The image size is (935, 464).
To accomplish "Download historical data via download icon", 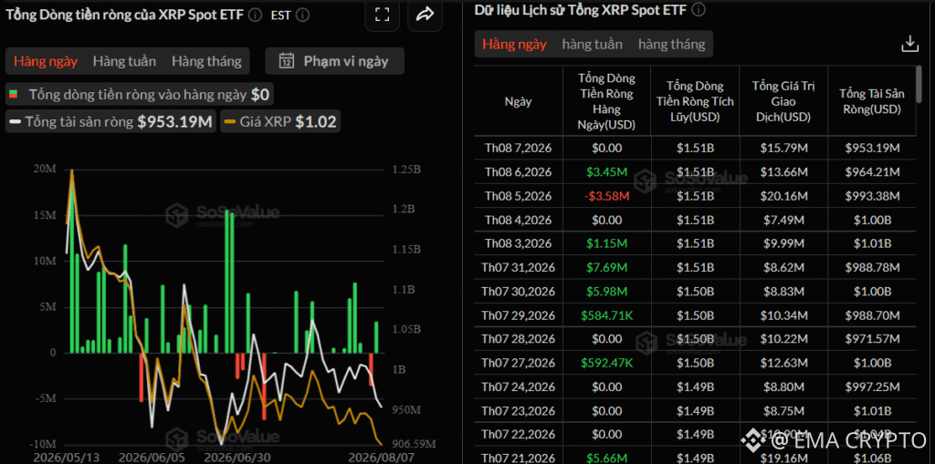I will pyautogui.click(x=909, y=44).
